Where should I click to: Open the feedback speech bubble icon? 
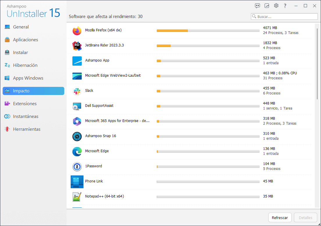pyautogui.click(x=257, y=6)
